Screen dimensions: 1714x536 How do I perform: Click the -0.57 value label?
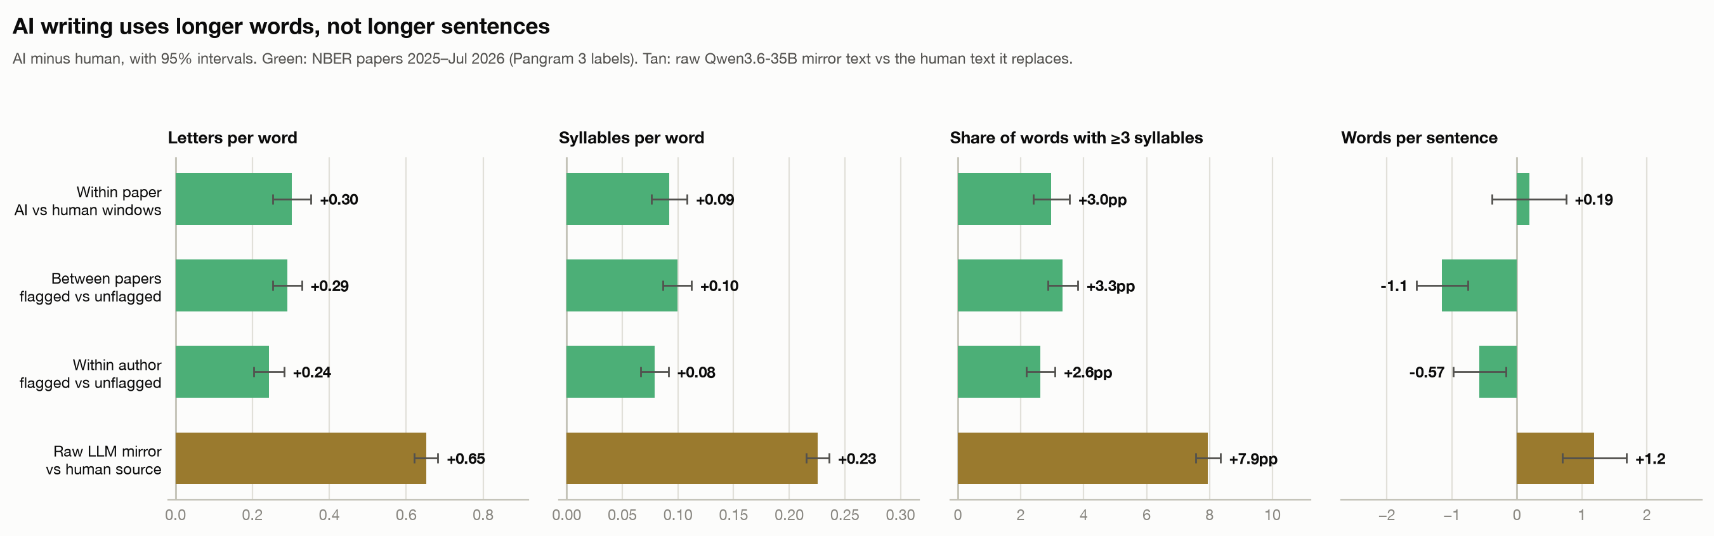[1427, 372]
